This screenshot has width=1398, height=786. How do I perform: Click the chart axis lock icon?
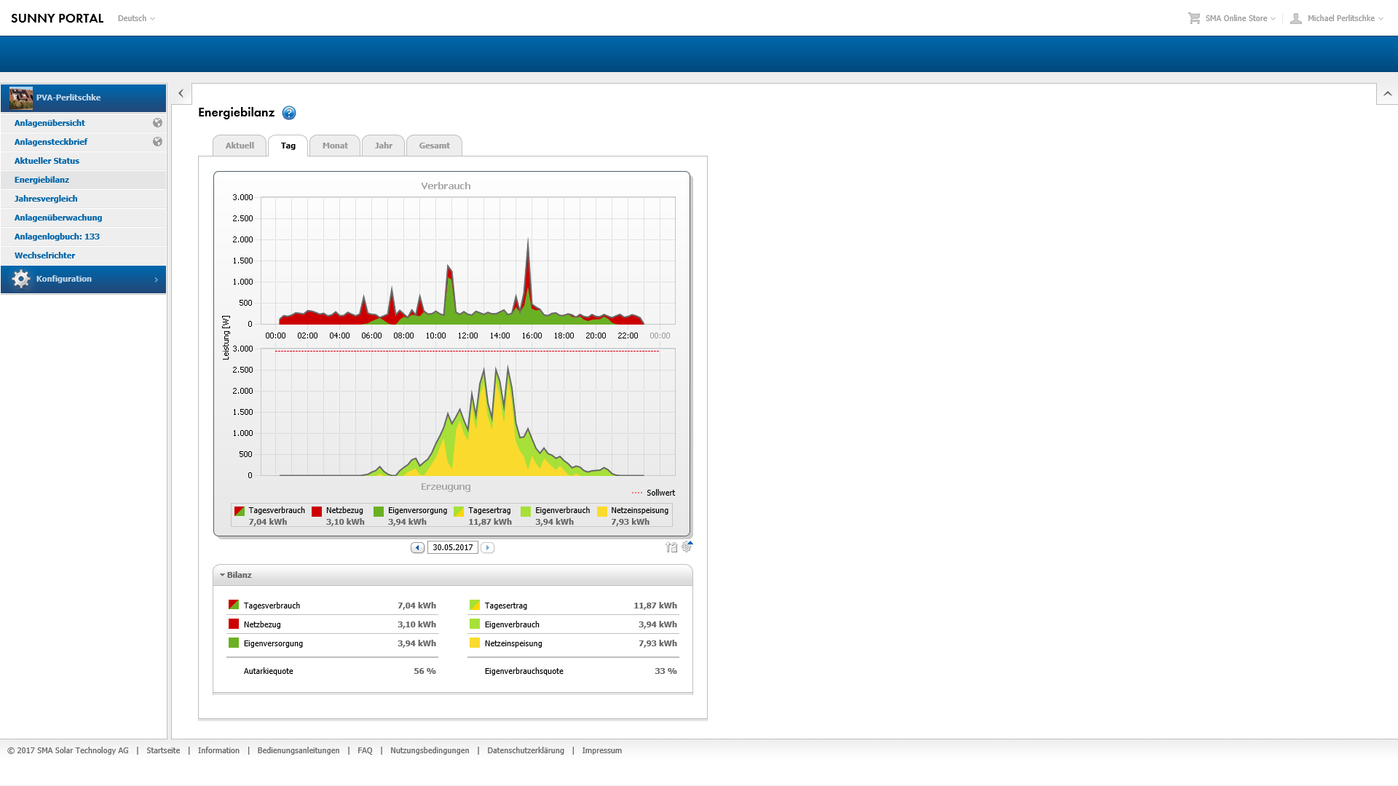click(671, 547)
